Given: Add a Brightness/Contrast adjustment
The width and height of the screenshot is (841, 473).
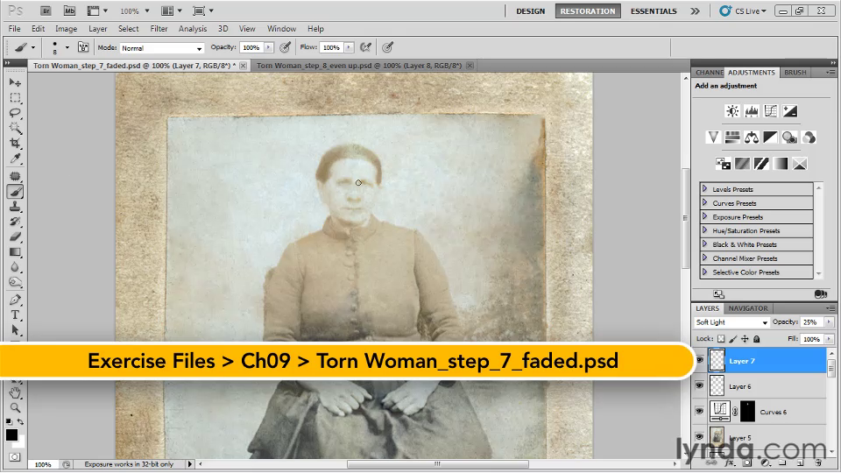Looking at the screenshot, I should click(732, 111).
